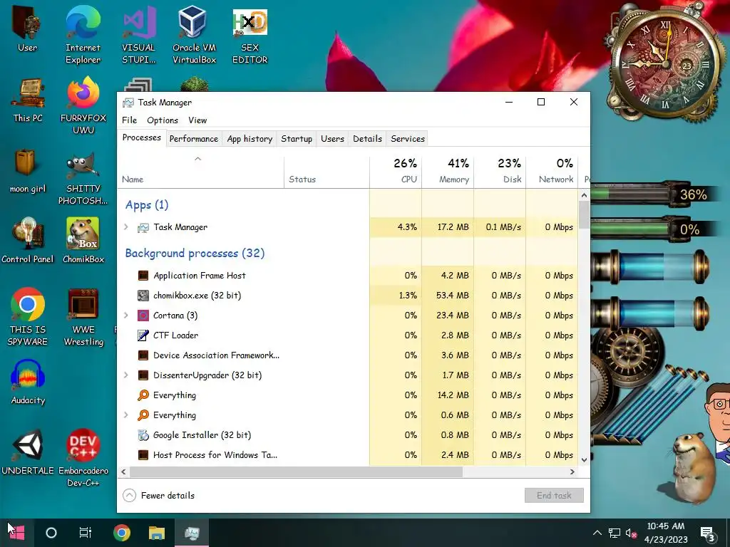730x547 pixels.
Task: Launch UNDERTALE Unity desktop icon
Action: point(28,452)
